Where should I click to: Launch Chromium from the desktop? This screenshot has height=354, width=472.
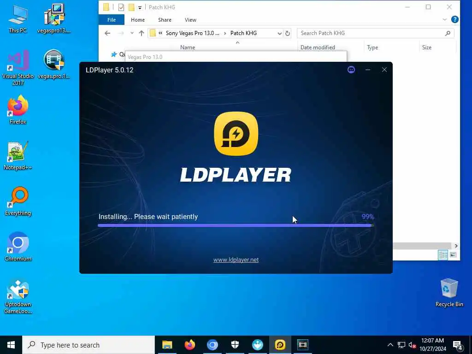coord(18,247)
